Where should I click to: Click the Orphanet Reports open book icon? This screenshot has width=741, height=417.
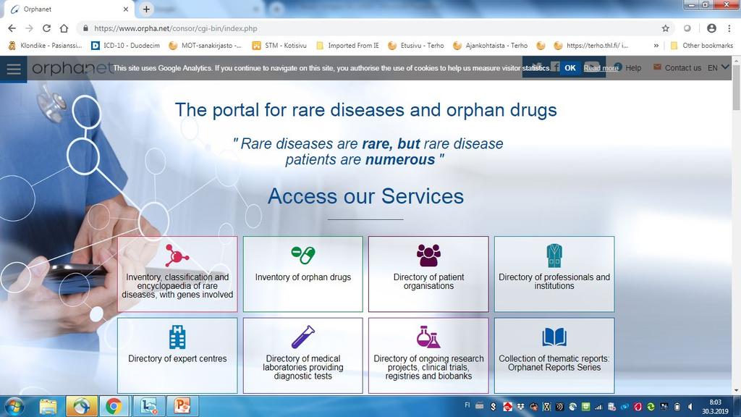[x=554, y=337]
